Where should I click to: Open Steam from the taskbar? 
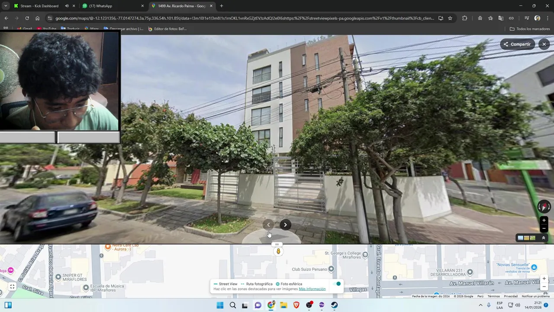tap(335, 305)
